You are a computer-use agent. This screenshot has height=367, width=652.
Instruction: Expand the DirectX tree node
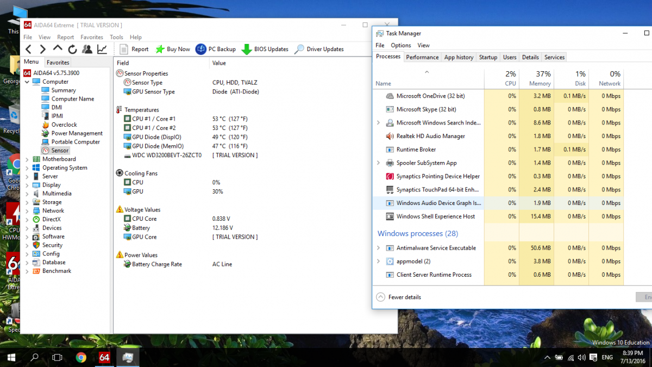click(27, 220)
